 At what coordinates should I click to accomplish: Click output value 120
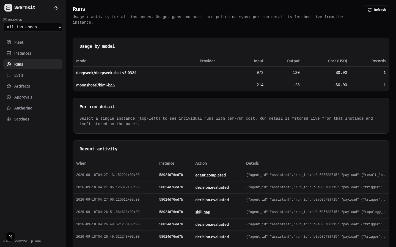296,73
